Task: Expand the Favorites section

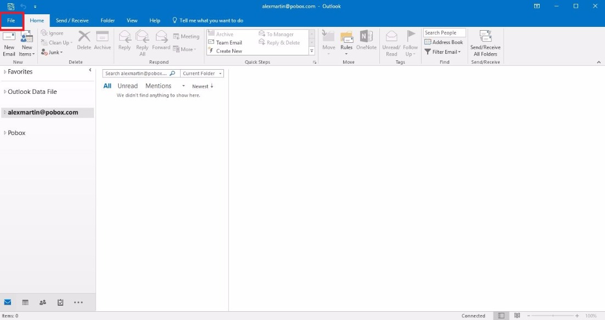Action: (4, 72)
